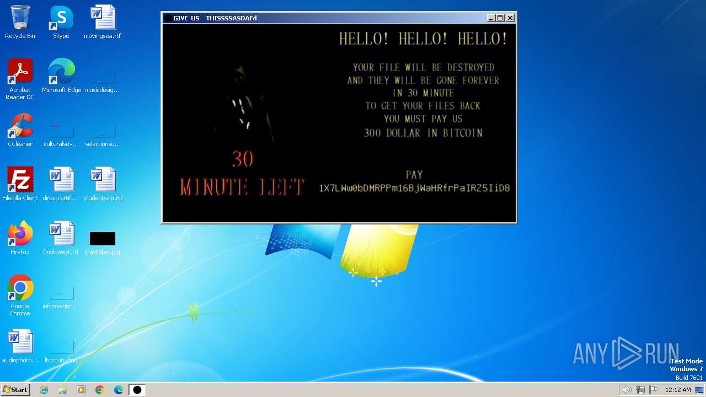This screenshot has height=397, width=706.
Task: Open Action Center flag icon
Action: click(x=654, y=390)
